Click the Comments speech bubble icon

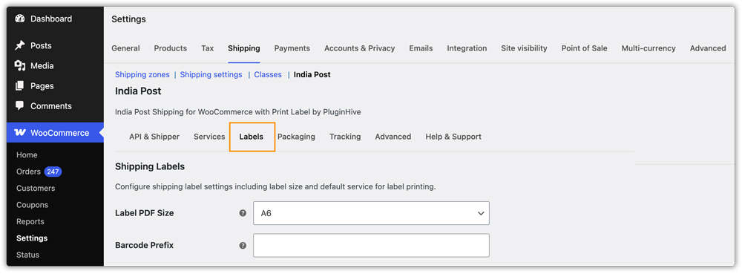pyautogui.click(x=19, y=106)
